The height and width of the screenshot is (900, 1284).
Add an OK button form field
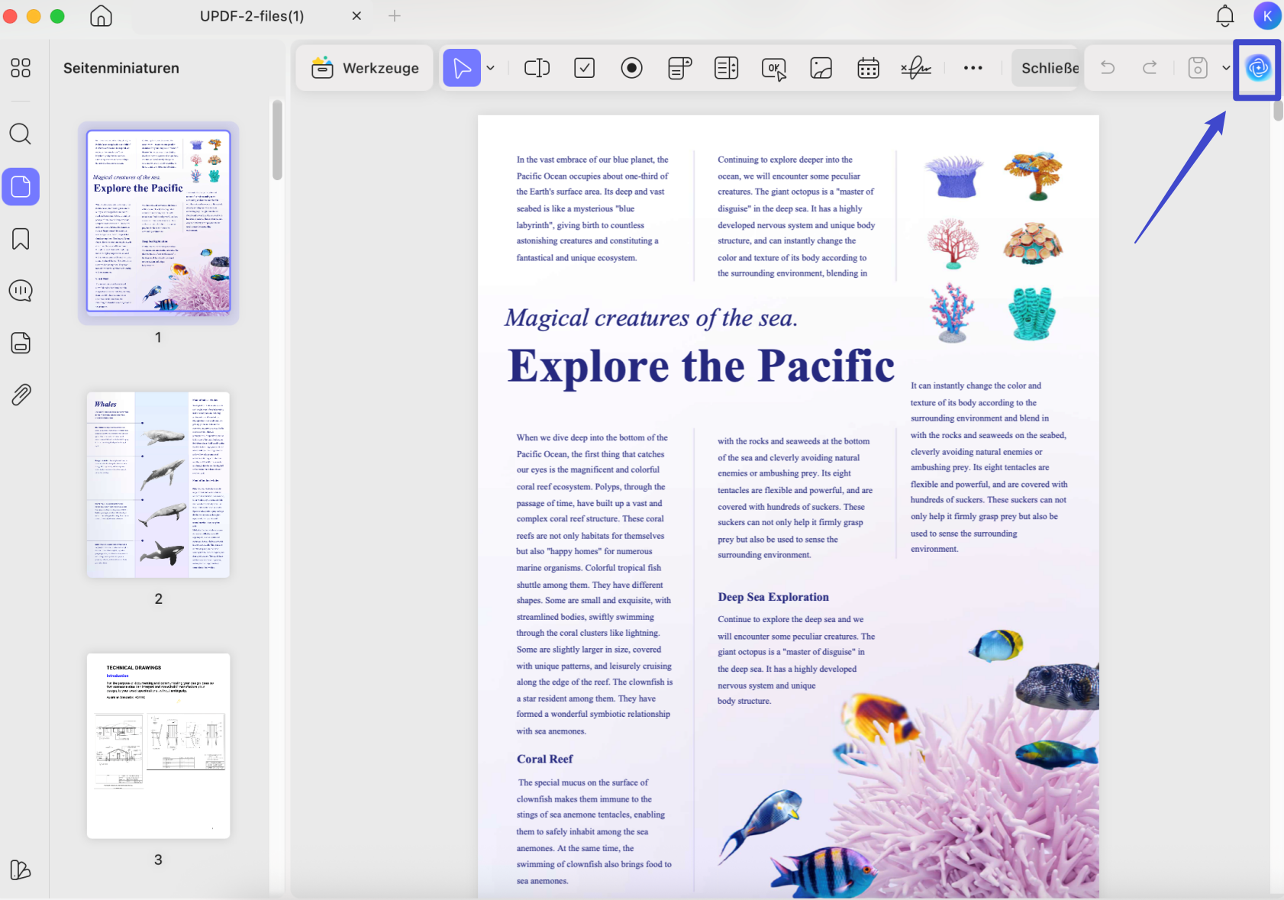[774, 69]
